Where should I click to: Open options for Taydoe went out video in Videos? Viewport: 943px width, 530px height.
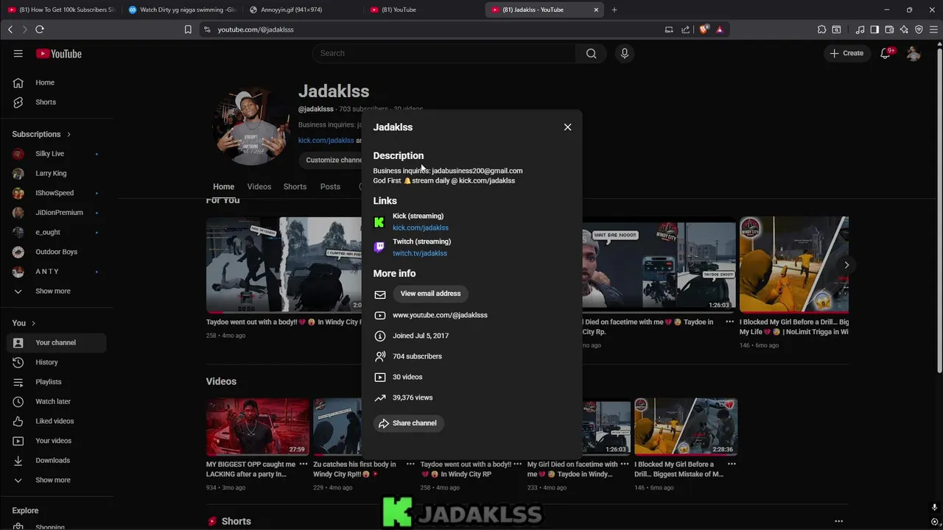[x=518, y=464]
